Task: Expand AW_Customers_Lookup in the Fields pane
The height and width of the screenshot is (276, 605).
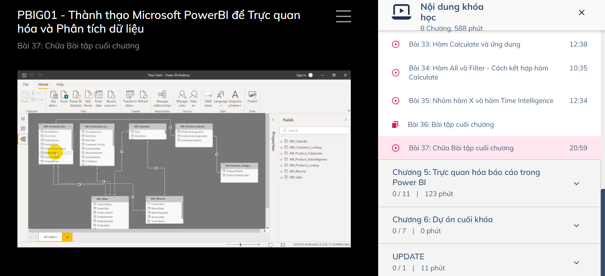Action: coord(281,148)
